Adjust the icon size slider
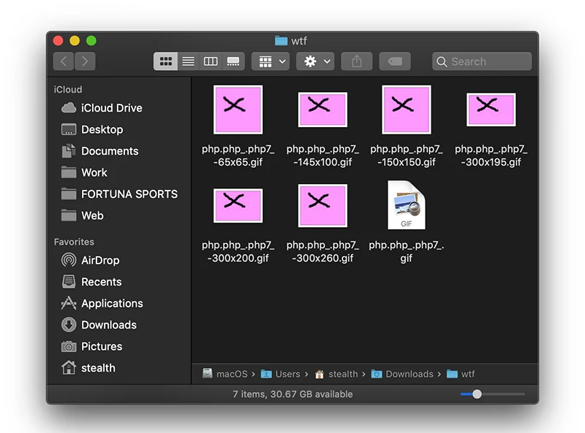Viewport: 585px width, 433px height. 477,394
